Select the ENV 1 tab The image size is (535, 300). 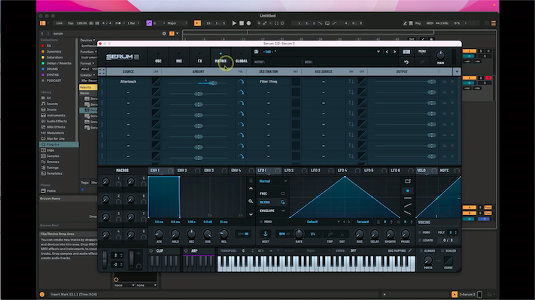coord(155,170)
